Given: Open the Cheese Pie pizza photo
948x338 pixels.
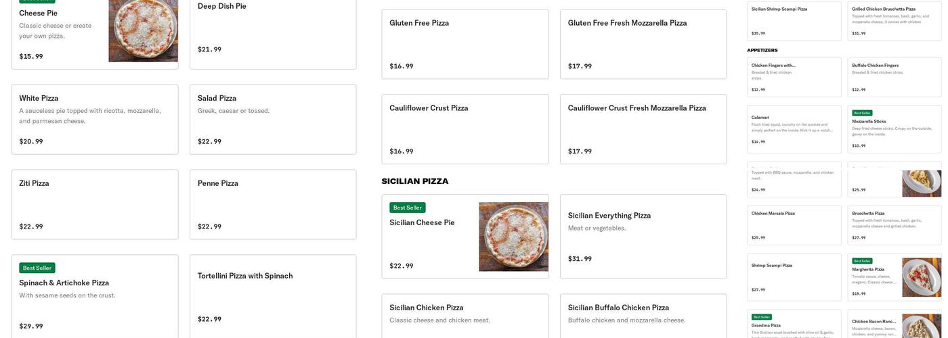Looking at the screenshot, I should point(143,30).
